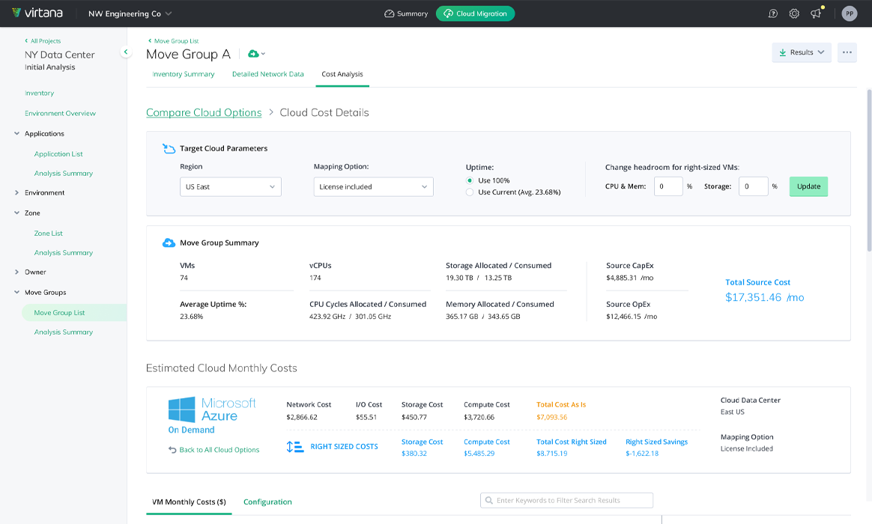The height and width of the screenshot is (524, 872).
Task: Click the search magnifier icon in filter box
Action: [x=489, y=500]
